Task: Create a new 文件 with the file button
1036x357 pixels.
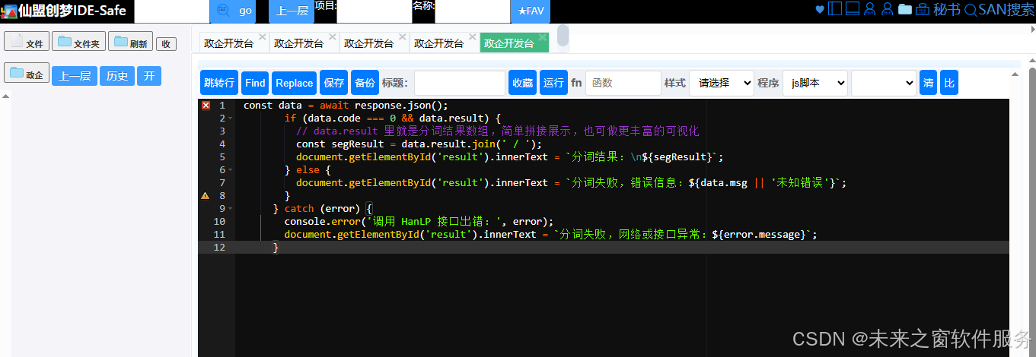Action: point(27,41)
